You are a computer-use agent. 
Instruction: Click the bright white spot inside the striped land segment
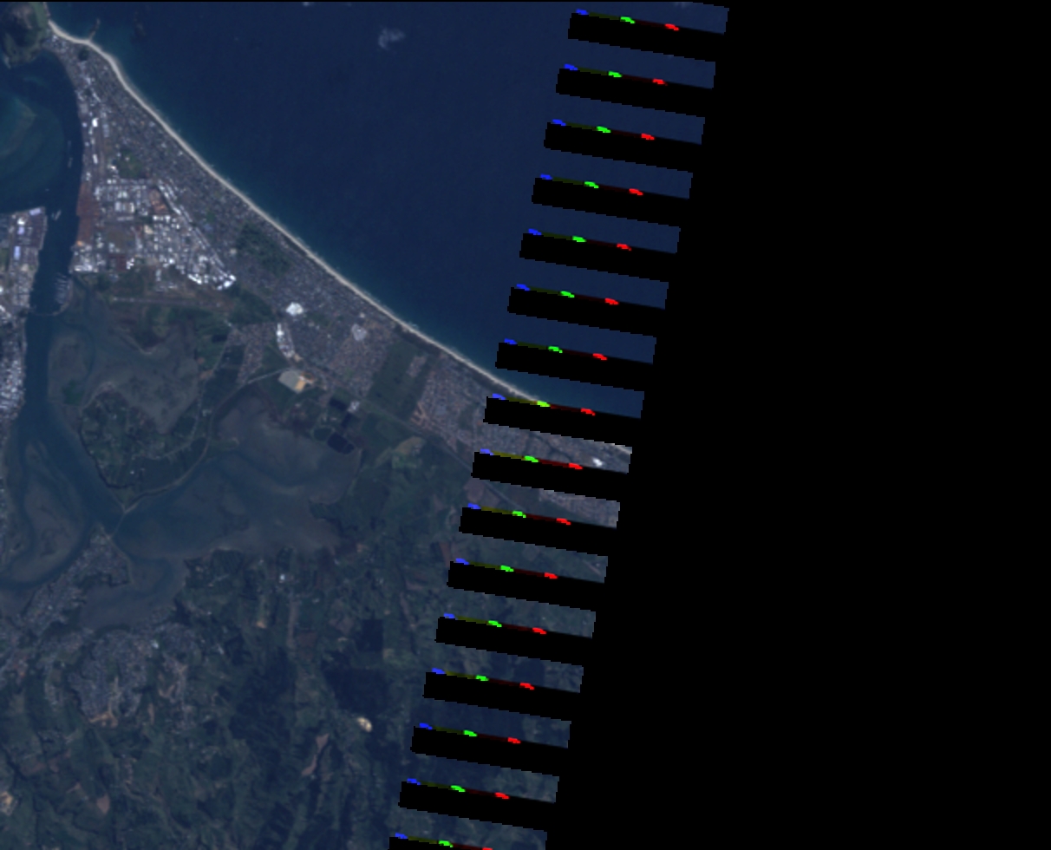[598, 463]
